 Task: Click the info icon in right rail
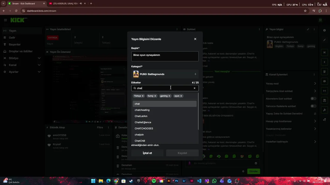(x=325, y=30)
